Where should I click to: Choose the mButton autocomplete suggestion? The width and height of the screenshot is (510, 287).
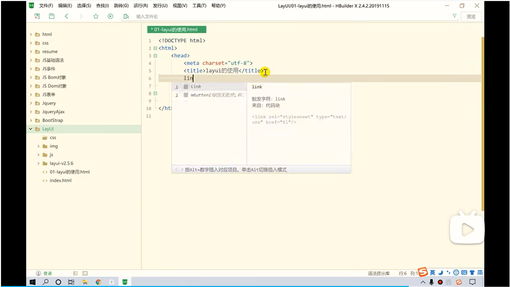coord(209,95)
